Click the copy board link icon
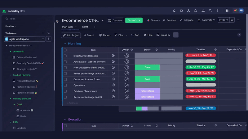This screenshot has width=248, height=139. [232, 20]
